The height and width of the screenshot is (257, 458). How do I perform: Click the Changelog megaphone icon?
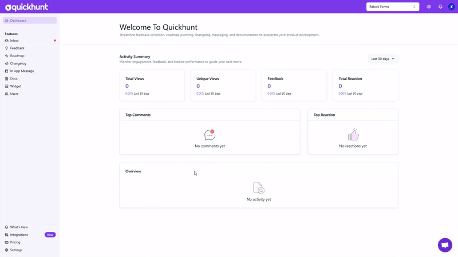[x=6, y=63]
